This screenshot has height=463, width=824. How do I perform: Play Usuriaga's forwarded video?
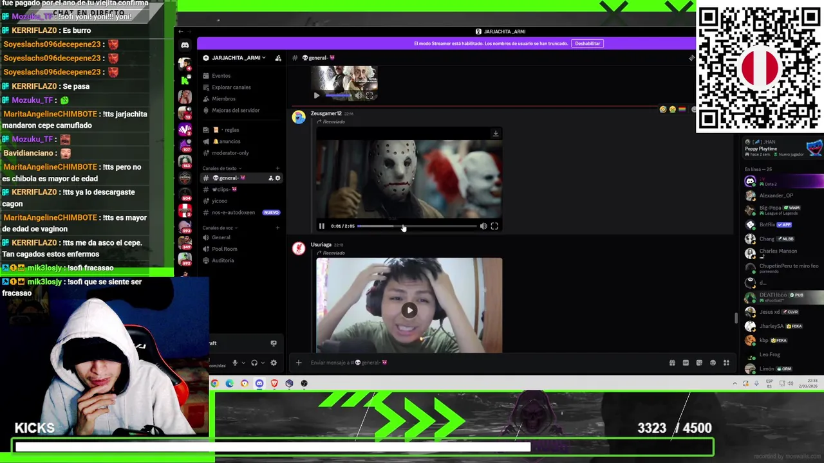click(409, 311)
